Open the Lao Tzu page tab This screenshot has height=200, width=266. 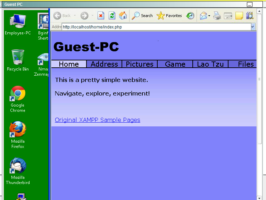[x=210, y=64]
